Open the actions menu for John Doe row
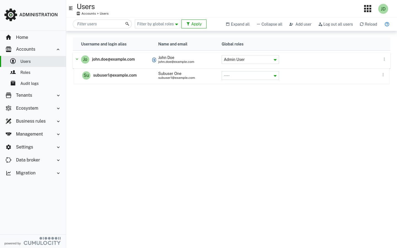This screenshot has height=248, width=397. pyautogui.click(x=384, y=59)
